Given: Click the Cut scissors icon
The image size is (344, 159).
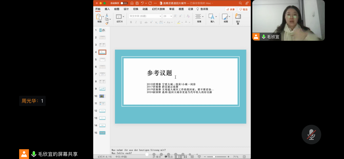Looking at the screenshot, I should point(107,15).
